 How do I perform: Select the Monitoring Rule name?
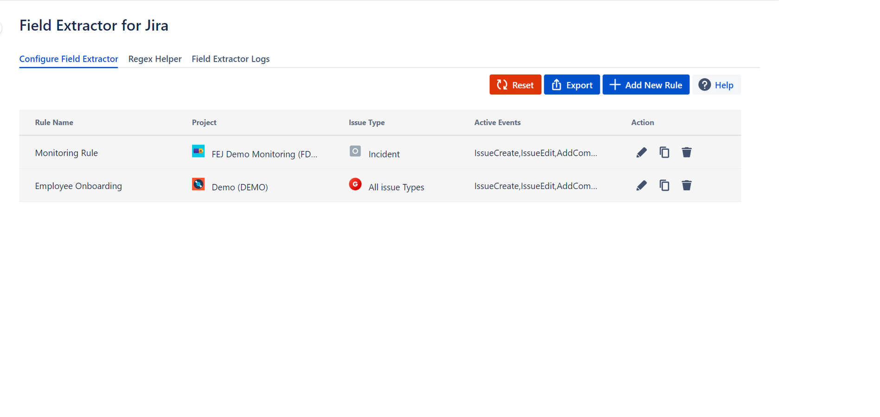[66, 153]
